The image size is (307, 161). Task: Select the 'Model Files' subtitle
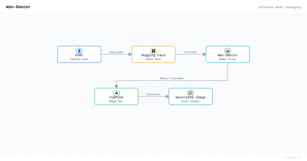point(228,59)
